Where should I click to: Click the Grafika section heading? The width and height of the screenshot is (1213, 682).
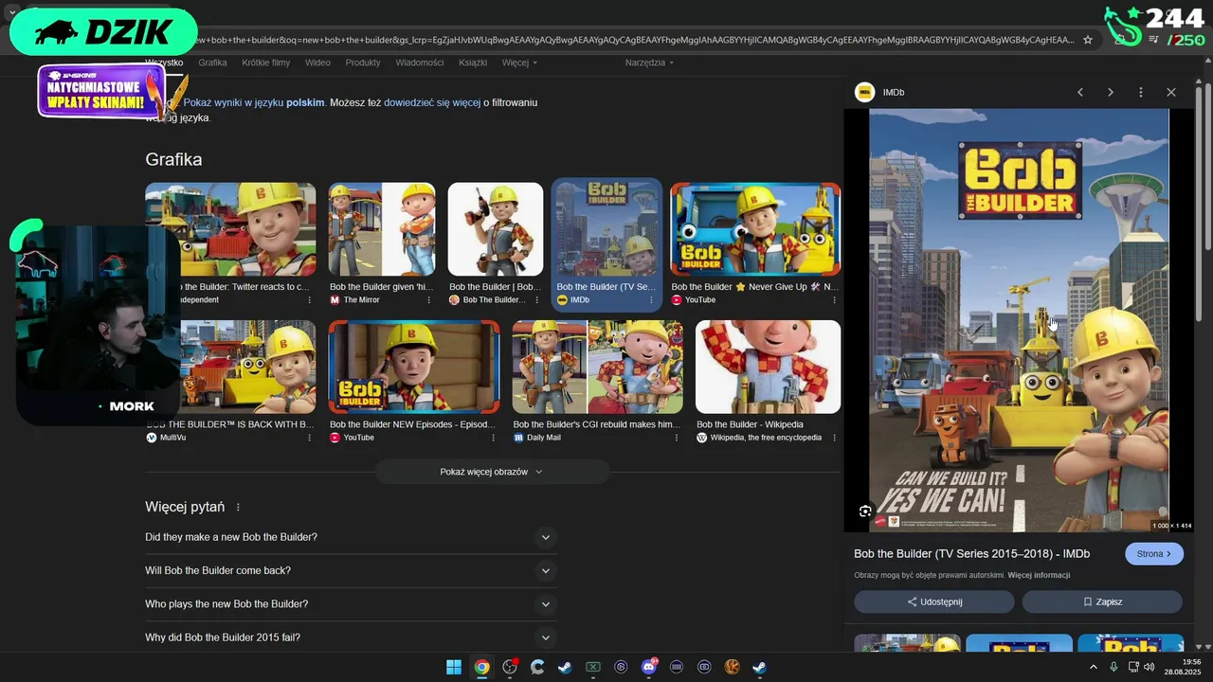pyautogui.click(x=173, y=159)
